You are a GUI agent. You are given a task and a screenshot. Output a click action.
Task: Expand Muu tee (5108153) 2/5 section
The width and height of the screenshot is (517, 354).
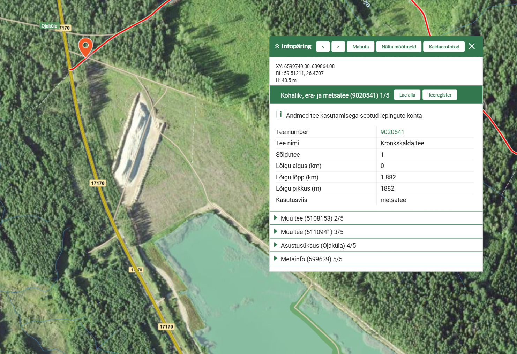click(x=312, y=218)
